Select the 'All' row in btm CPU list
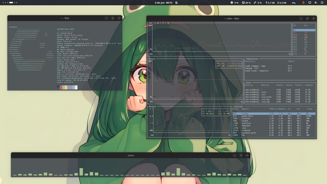This screenshot has width=327, height=184. pos(304,30)
